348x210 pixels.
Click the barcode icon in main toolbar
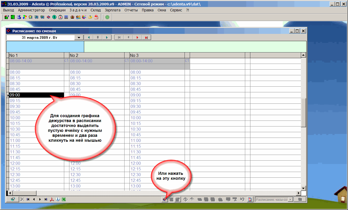66,17
